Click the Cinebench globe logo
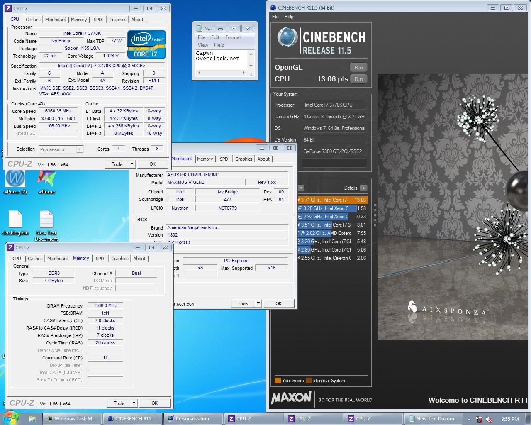The height and width of the screenshot is (425, 531). [287, 38]
